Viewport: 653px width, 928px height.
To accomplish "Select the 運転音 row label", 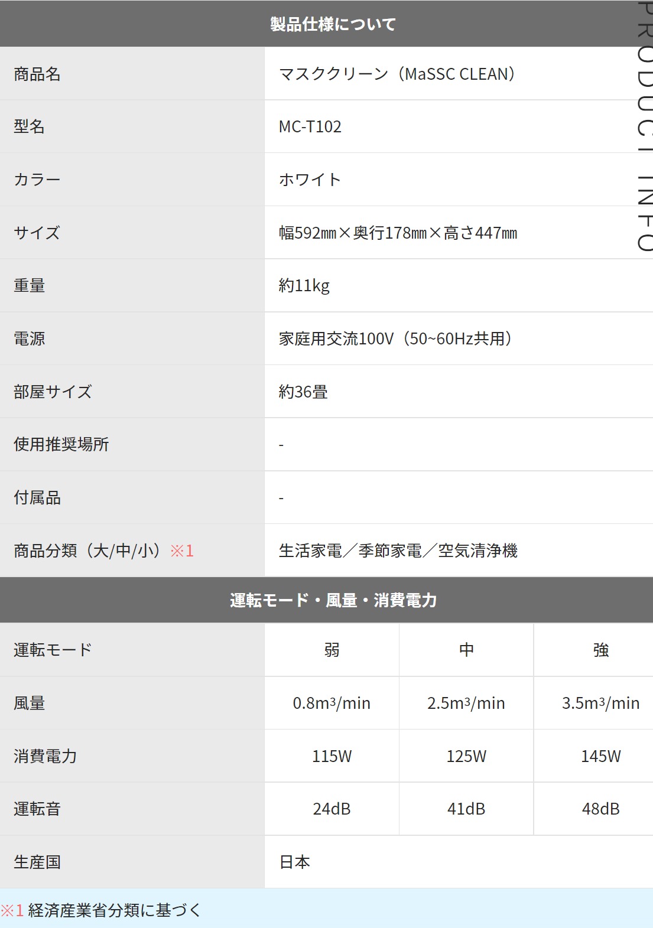I will coord(37,809).
